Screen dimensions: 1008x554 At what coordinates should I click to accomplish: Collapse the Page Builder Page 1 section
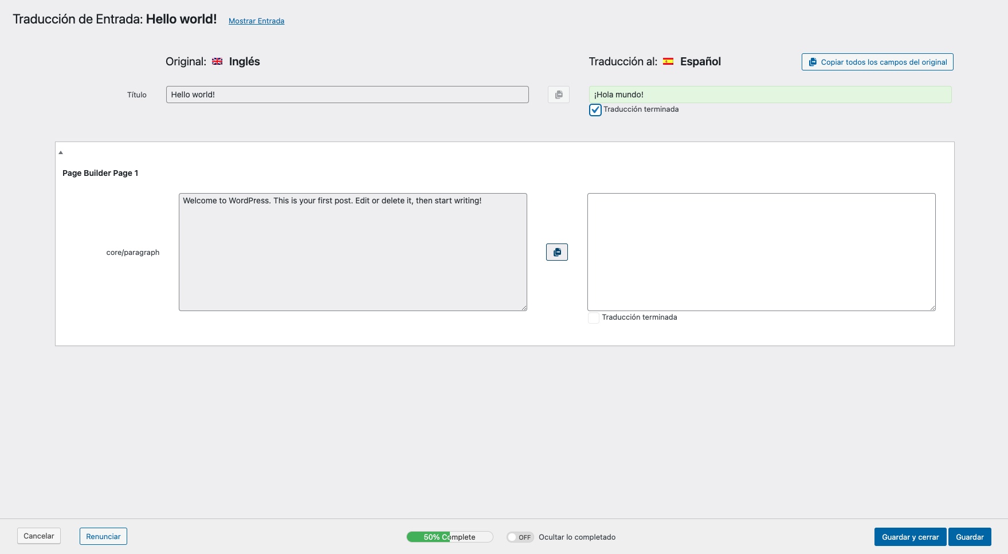61,152
